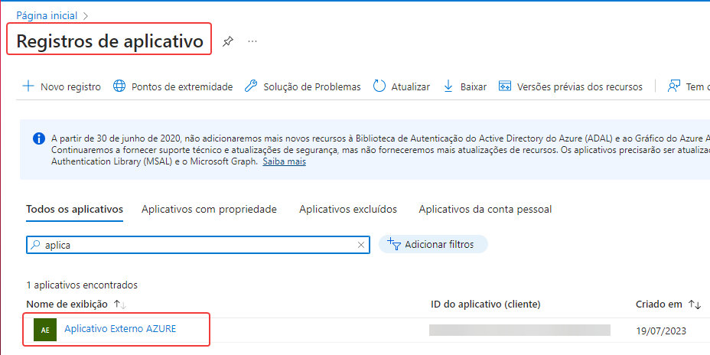Viewport: 710px width, 355px height.
Task: Click the Atualizar refresh icon
Action: pos(379,86)
